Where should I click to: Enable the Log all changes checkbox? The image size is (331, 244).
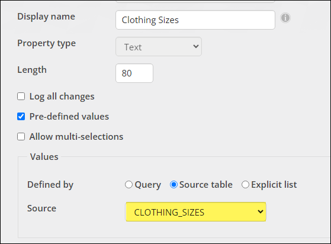pos(21,97)
